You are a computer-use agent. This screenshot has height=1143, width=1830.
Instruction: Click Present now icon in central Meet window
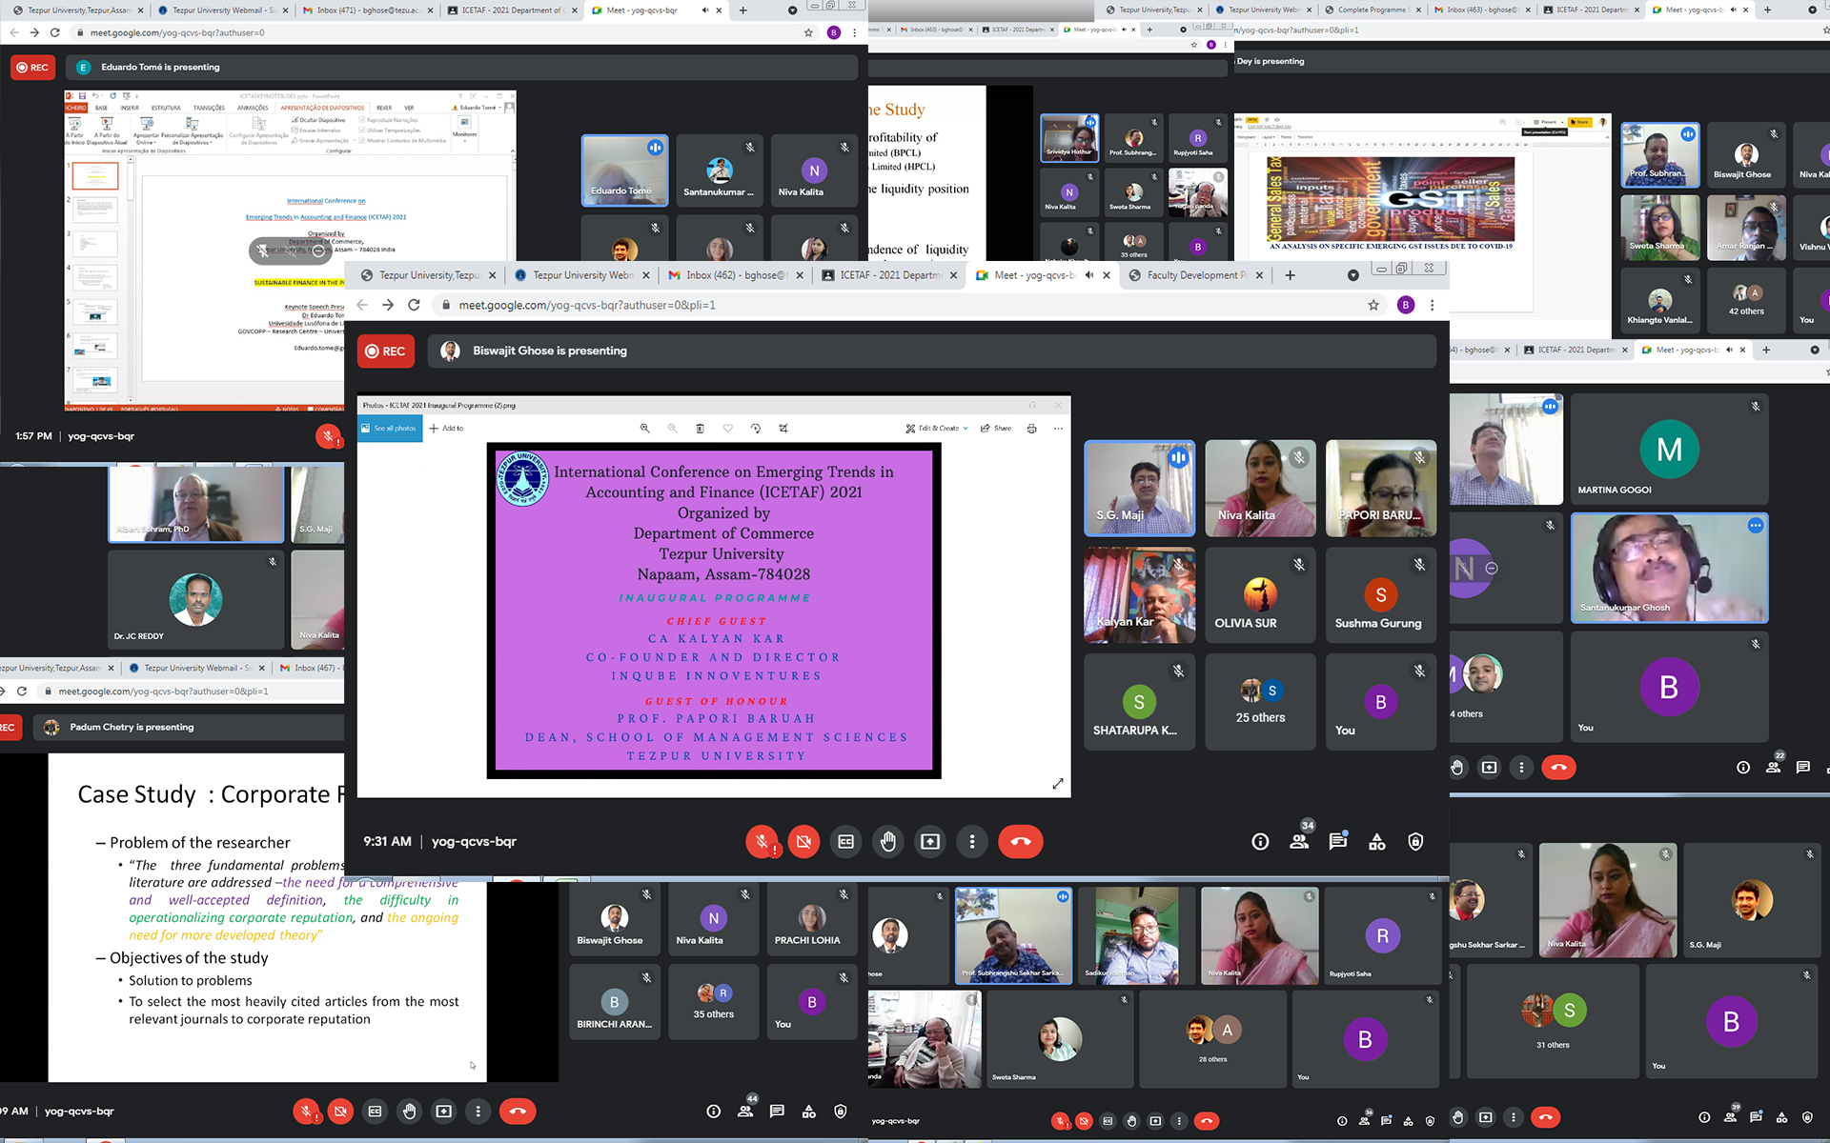tap(930, 842)
